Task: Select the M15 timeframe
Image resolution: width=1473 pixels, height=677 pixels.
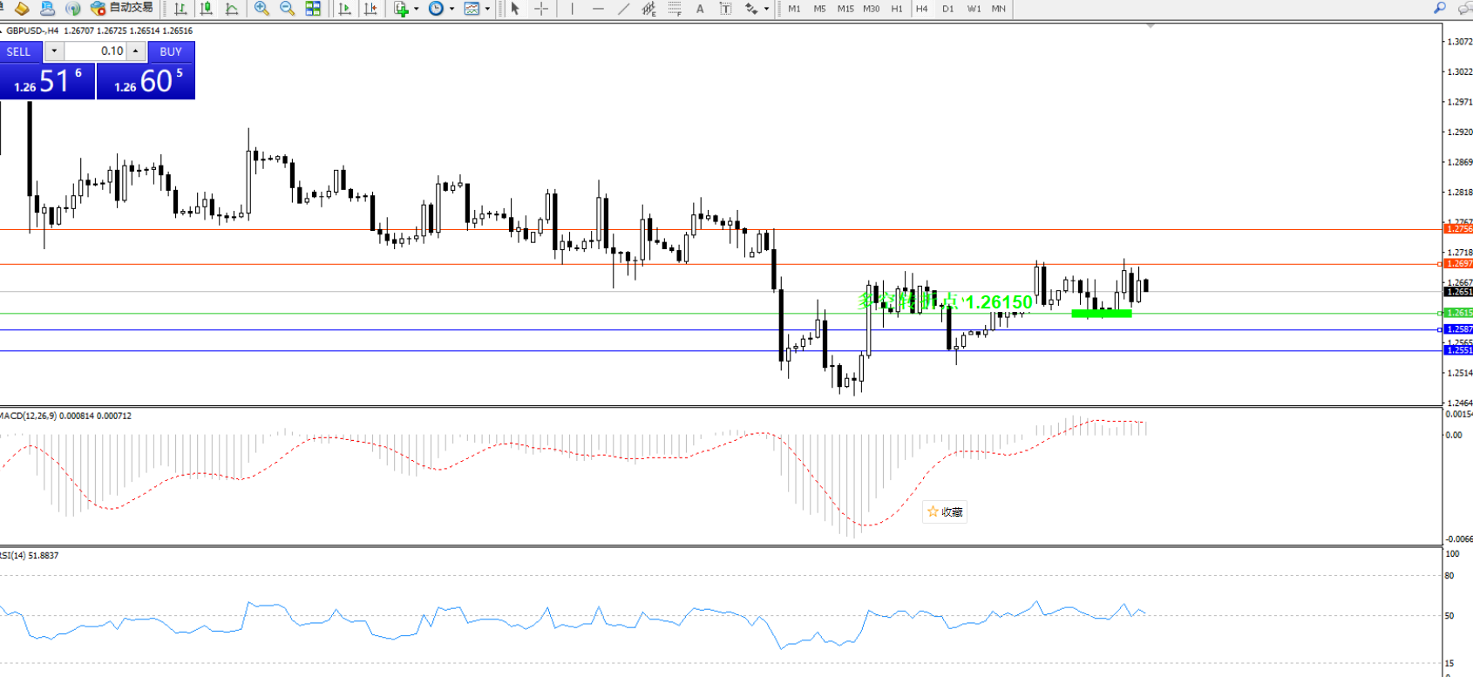Action: [x=845, y=9]
